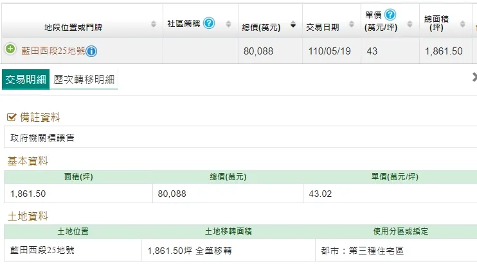Select 政府機關標讓售 remark text
Screen dimensions: 477x266
(42, 138)
